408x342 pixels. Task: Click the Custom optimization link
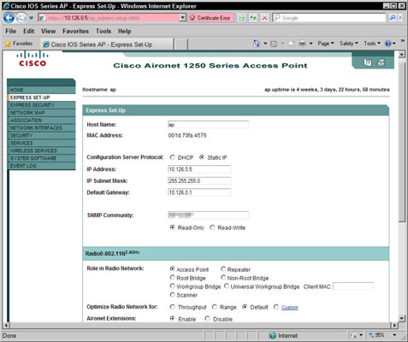click(290, 308)
